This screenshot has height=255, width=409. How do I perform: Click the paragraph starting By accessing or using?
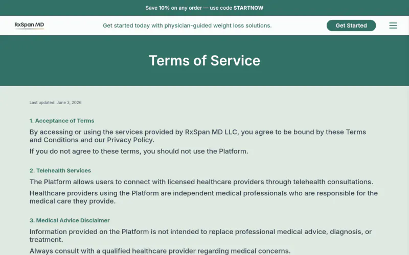click(x=198, y=136)
